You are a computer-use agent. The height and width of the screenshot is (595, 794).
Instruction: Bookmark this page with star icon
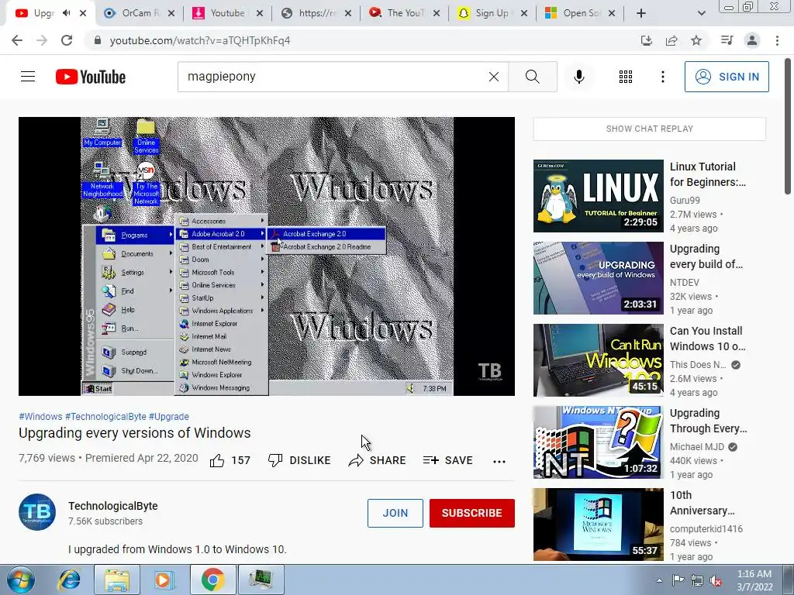tap(697, 40)
